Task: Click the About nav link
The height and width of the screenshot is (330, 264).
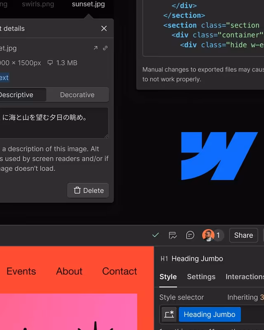Action: point(69,271)
